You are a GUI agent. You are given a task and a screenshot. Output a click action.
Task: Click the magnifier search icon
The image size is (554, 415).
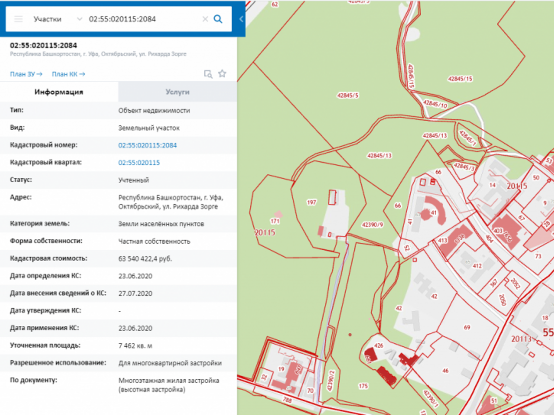218,19
